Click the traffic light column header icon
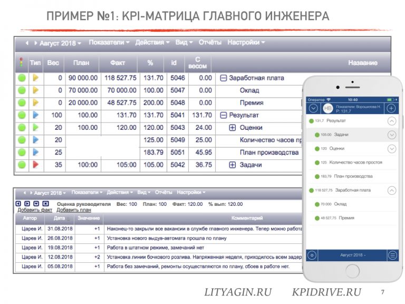405x304 pixels. 22,62
